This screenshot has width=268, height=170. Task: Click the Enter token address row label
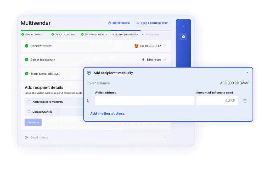click(44, 74)
